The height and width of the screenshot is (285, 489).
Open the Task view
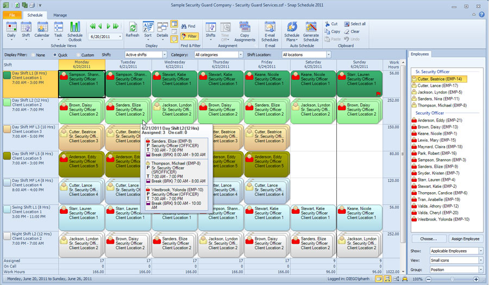(x=58, y=30)
